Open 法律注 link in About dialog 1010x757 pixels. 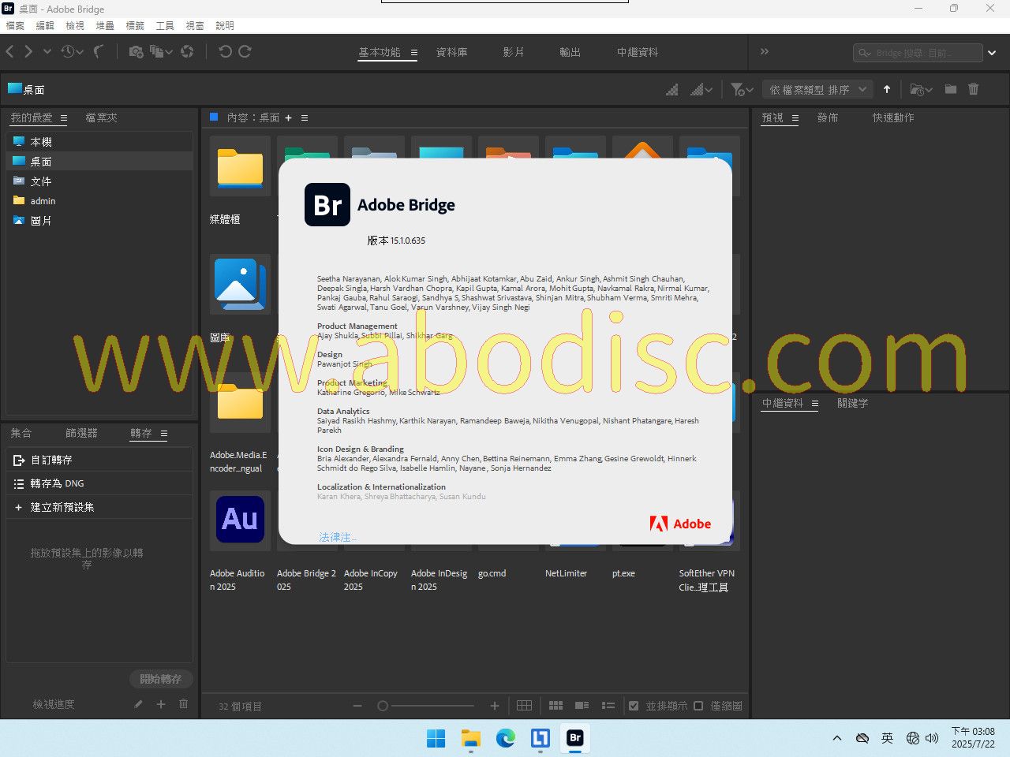[337, 537]
